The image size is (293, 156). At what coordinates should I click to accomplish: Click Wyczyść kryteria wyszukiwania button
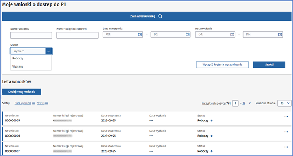(x=222, y=64)
